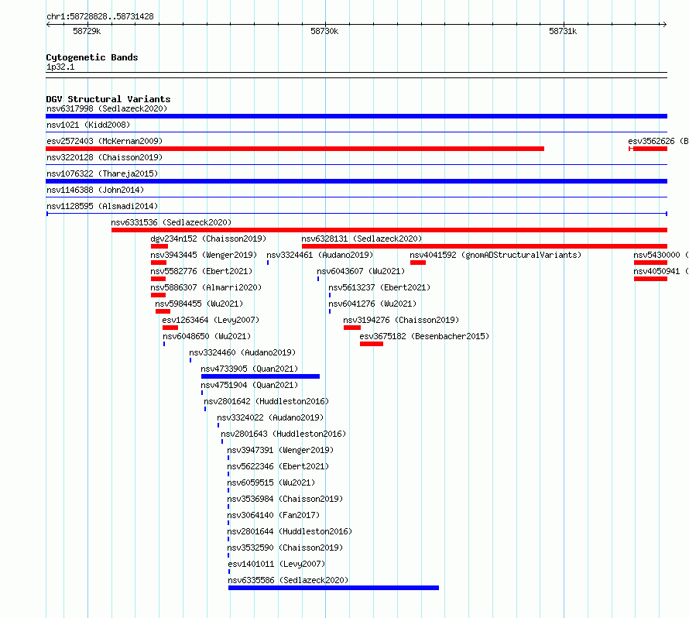Select dgv234n152 (Chaisson2019) label
The image size is (689, 618).
coord(208,239)
